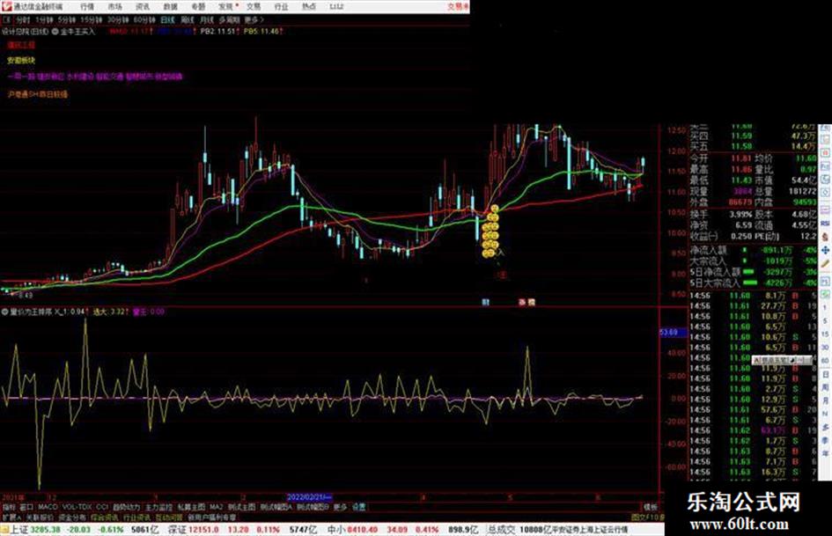The height and width of the screenshot is (536, 832).
Task: Select the CCI indicator tab
Action: click(102, 507)
